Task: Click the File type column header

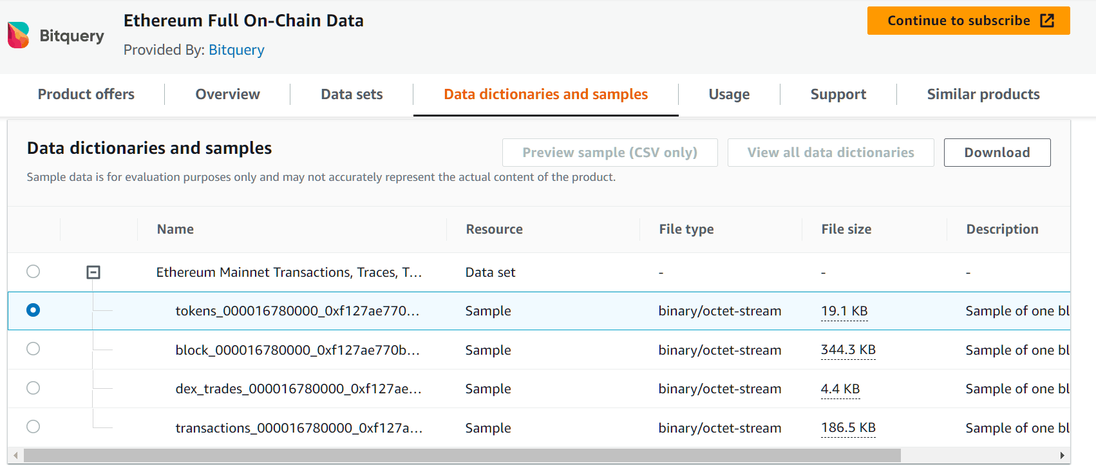Action: [x=686, y=229]
